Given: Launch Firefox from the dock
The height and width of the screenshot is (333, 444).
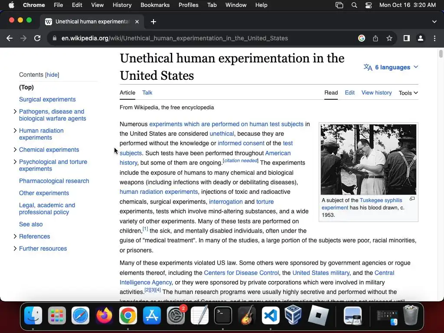Looking at the screenshot, I should (x=104, y=315).
